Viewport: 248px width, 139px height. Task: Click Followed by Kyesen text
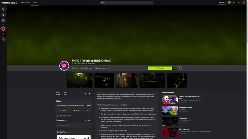coord(65,116)
